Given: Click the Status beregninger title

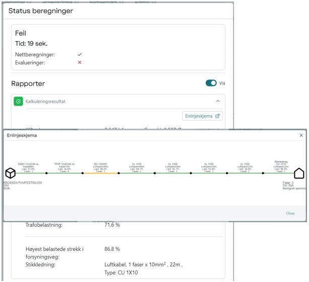Looking at the screenshot, I should pos(41,11).
